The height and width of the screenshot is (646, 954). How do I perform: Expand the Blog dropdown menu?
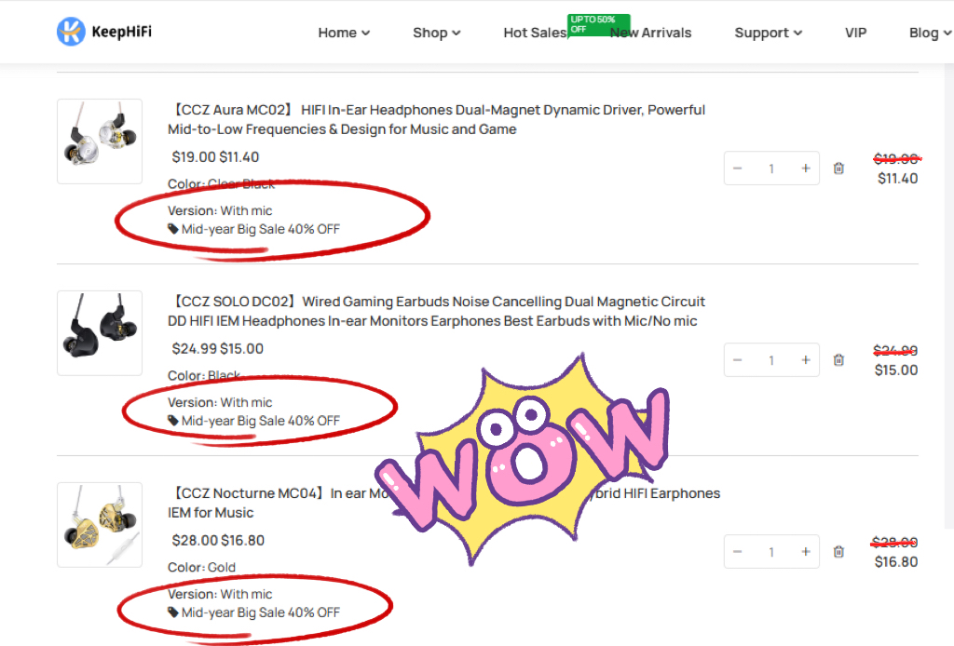(930, 33)
